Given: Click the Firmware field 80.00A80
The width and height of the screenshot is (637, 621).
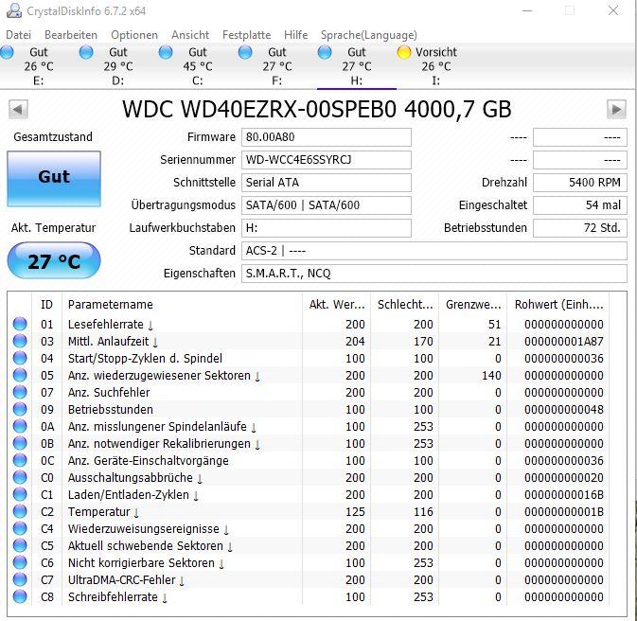Looking at the screenshot, I should coord(327,137).
